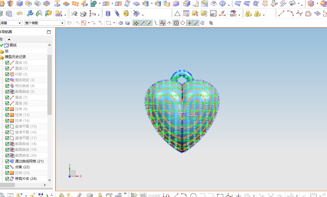Toggle Quadrant Point snap

tap(183, 23)
